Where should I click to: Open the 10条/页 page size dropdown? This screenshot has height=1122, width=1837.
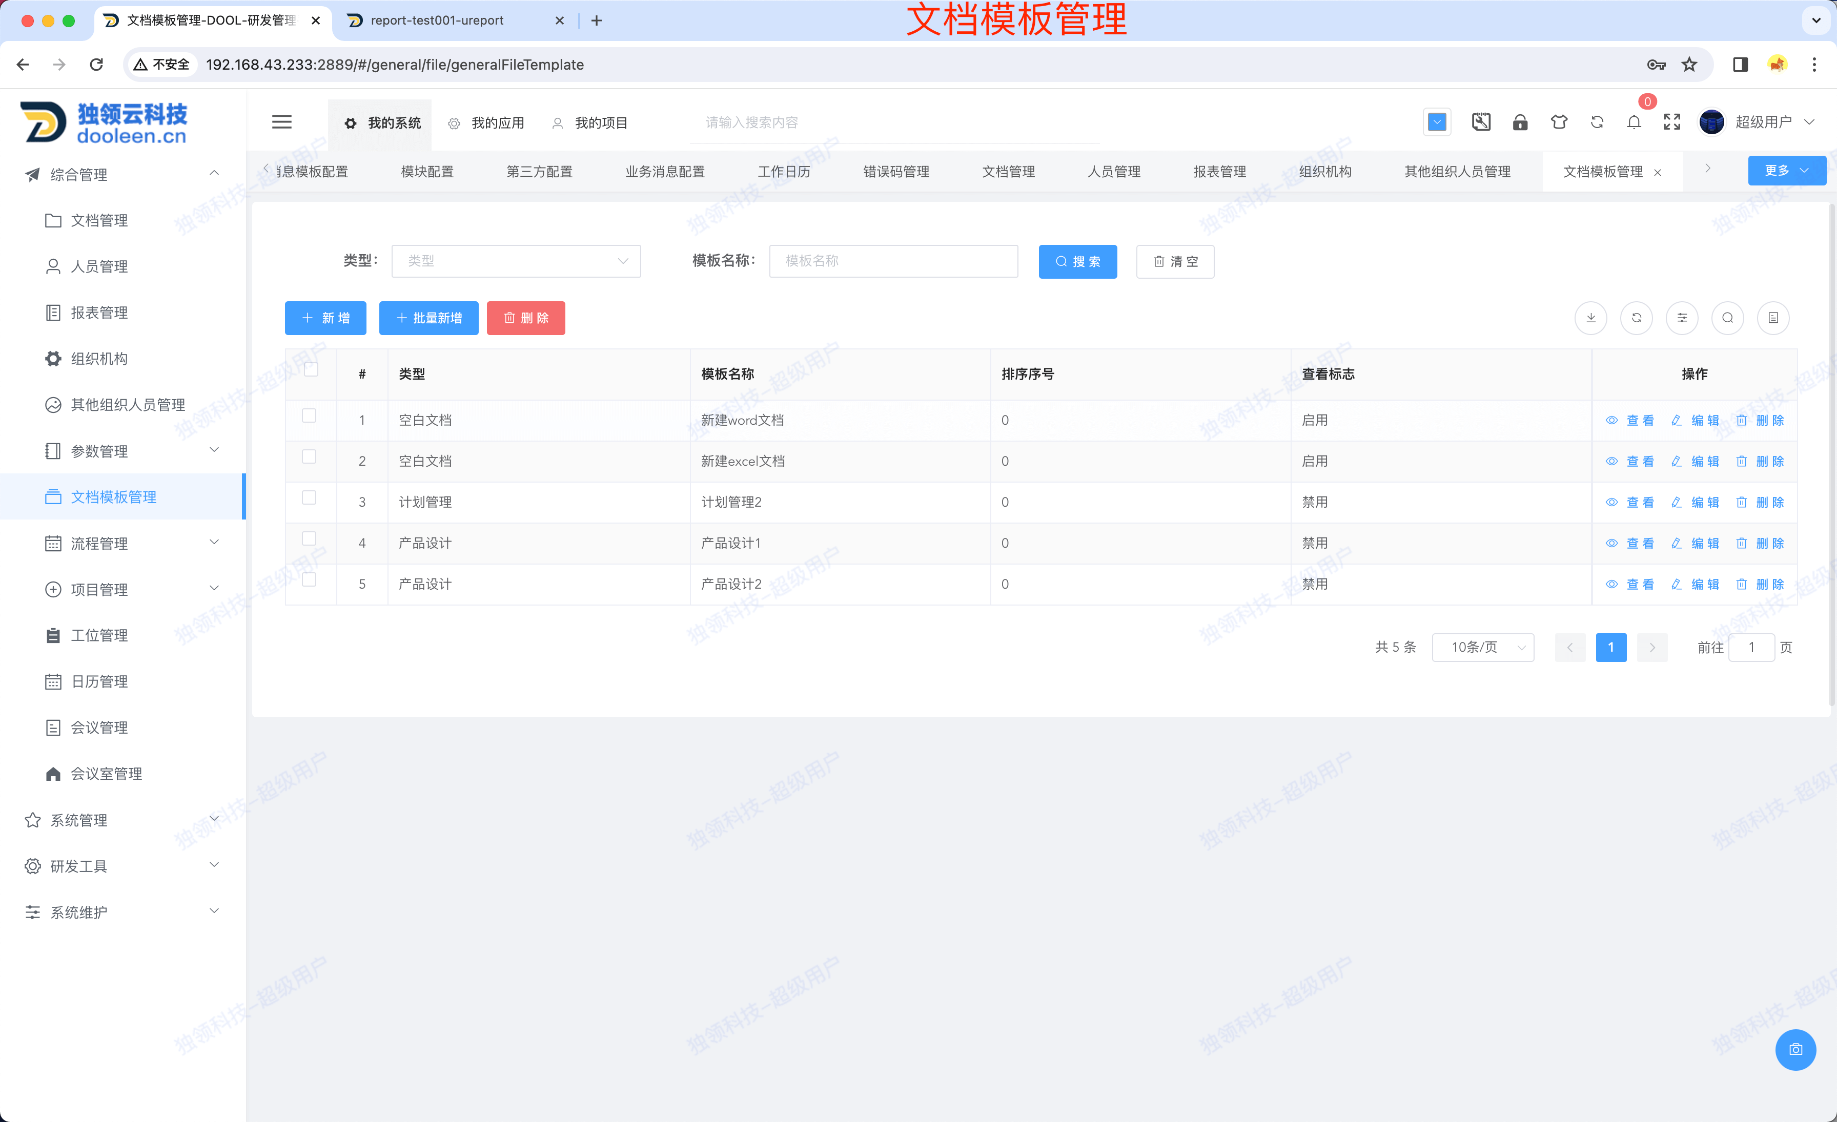pyautogui.click(x=1483, y=648)
